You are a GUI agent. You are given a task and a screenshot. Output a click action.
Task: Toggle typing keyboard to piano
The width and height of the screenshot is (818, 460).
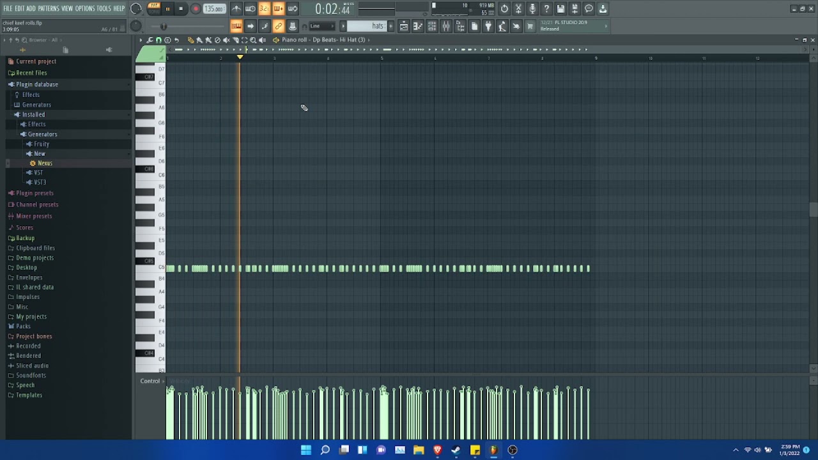click(236, 26)
